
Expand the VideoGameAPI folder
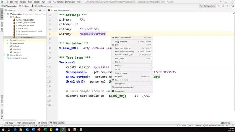(x=8, y=43)
